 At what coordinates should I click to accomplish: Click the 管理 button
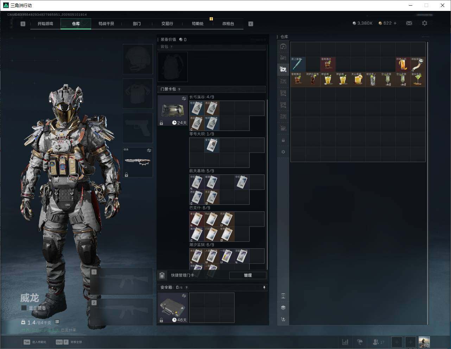248,275
